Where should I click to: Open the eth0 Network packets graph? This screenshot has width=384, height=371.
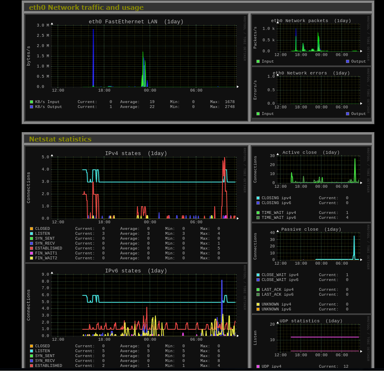[311, 39]
